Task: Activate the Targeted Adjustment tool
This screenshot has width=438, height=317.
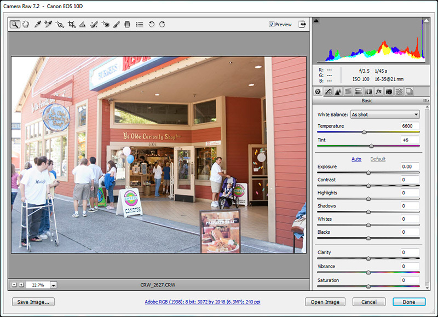Action: (60, 25)
